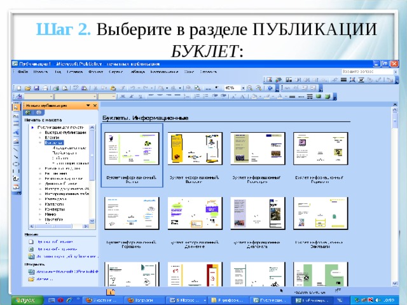The width and height of the screenshot is (407, 305).
Task: Select the Text Box tool in Objects toolbar
Action: [x=16, y=116]
